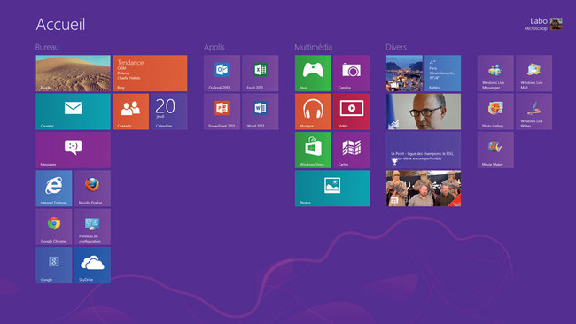Open the Courrier mail tile
576x324 pixels.
click(73, 112)
